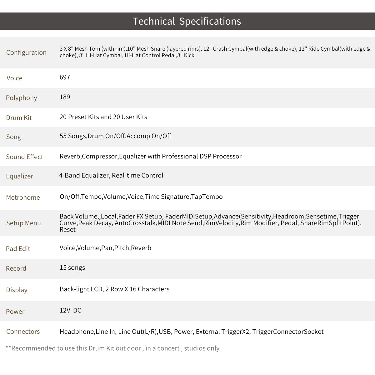Click the Polyphony row label
This screenshot has height=375, width=375.
pos(21,98)
